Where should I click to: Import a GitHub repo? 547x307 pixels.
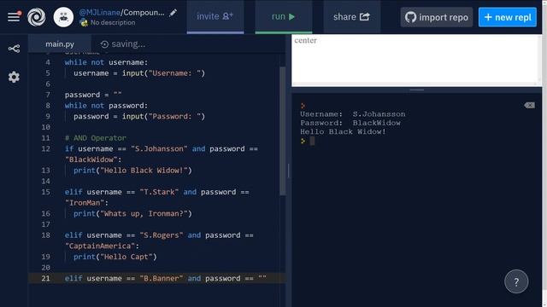(437, 17)
